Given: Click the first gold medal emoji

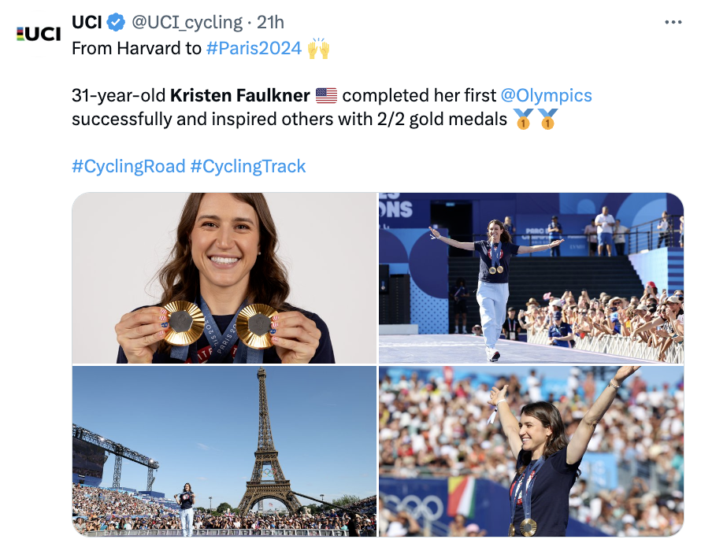Looking at the screenshot, I should pyautogui.click(x=523, y=119).
